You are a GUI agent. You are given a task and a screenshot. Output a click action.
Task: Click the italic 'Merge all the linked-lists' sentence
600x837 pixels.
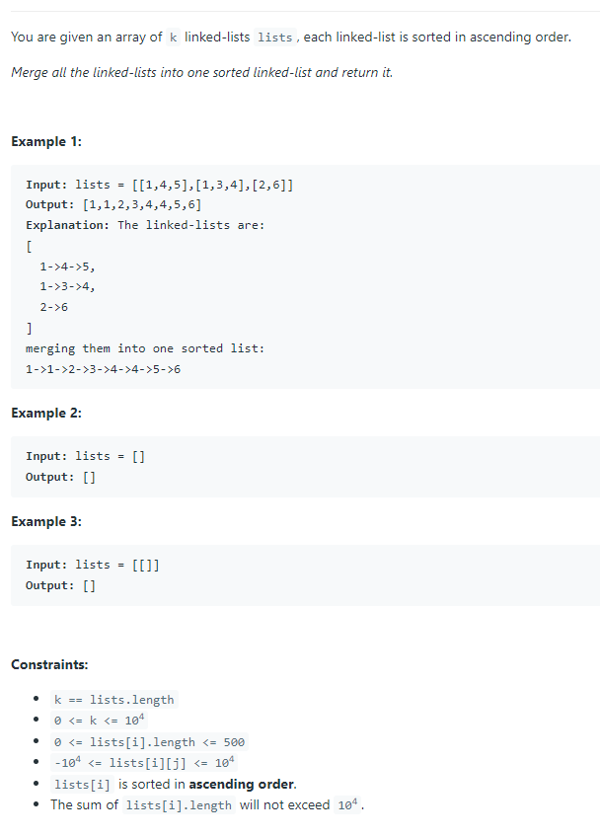(x=201, y=72)
